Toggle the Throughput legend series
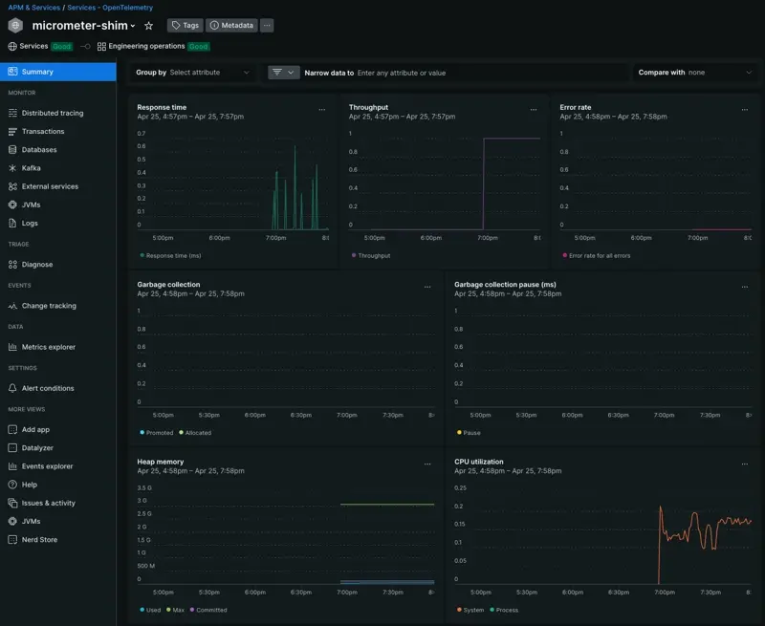The width and height of the screenshot is (765, 626). (x=371, y=255)
